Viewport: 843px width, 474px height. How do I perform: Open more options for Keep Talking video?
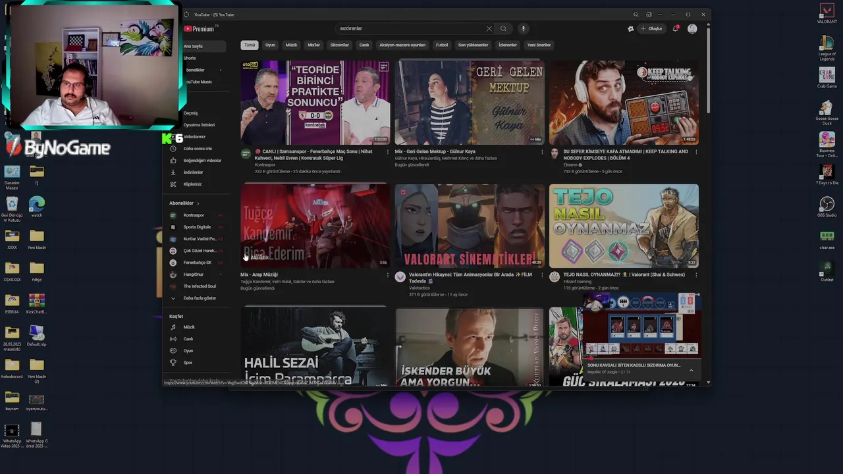point(696,152)
